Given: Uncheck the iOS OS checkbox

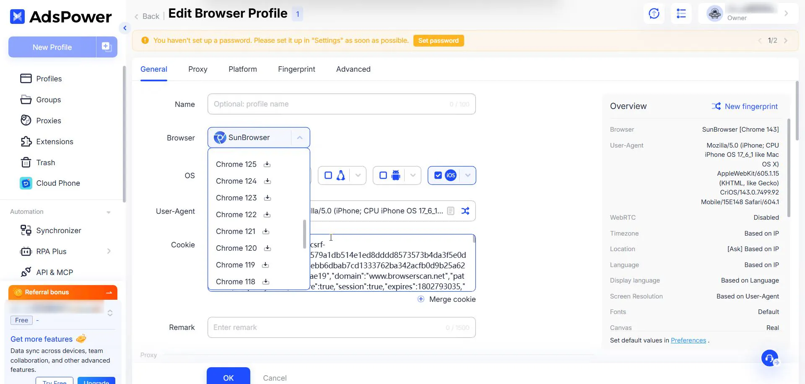Looking at the screenshot, I should [438, 175].
